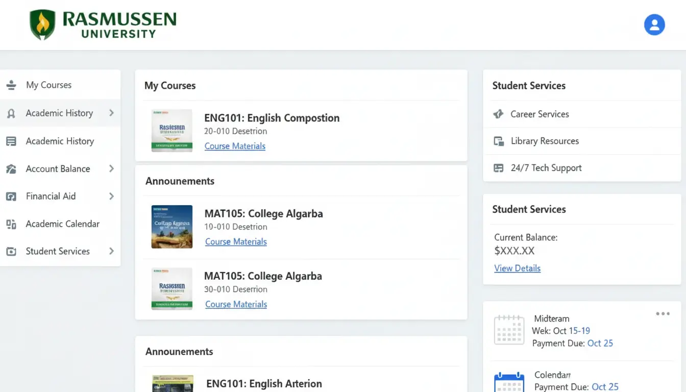Click the My Courses panel heading

pos(170,86)
